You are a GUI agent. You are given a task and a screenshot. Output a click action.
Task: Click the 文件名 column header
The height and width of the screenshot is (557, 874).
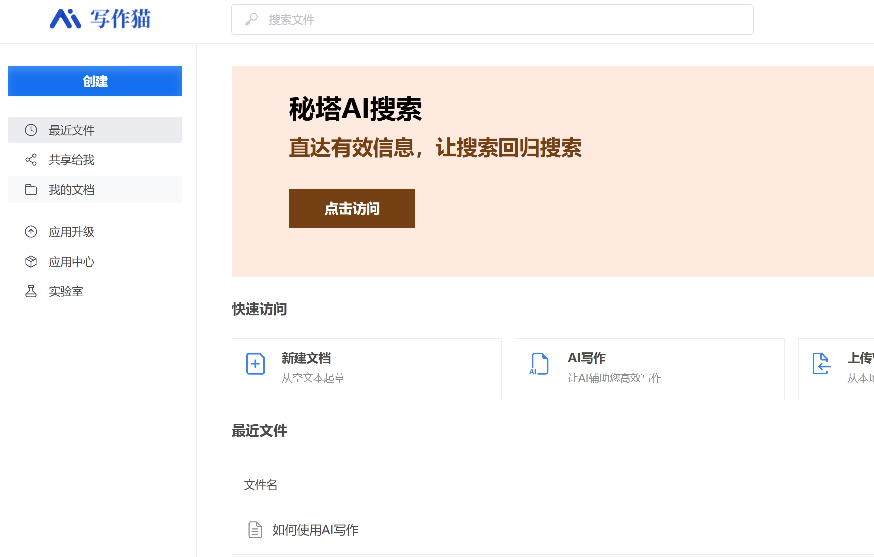[x=260, y=485]
